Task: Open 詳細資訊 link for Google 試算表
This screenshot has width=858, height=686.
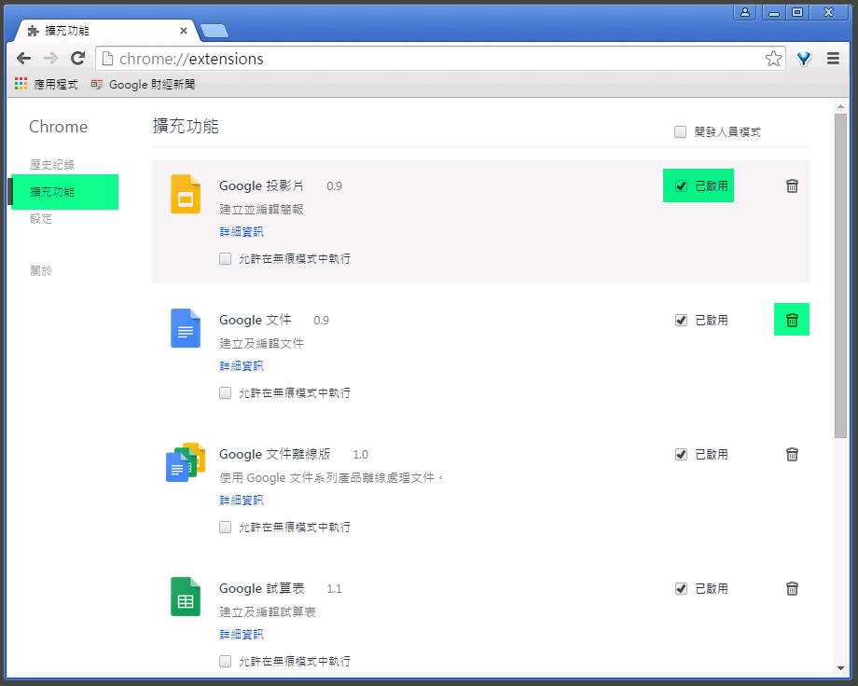Action: 242,635
